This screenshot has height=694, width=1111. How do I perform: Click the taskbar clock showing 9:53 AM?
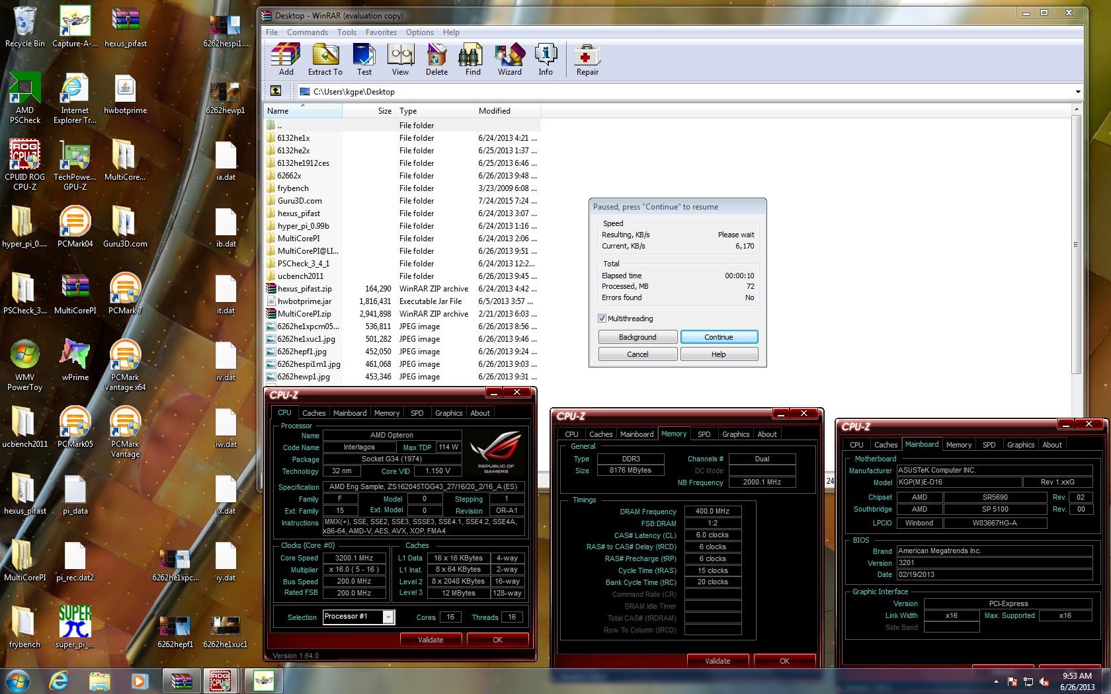pos(1077,681)
